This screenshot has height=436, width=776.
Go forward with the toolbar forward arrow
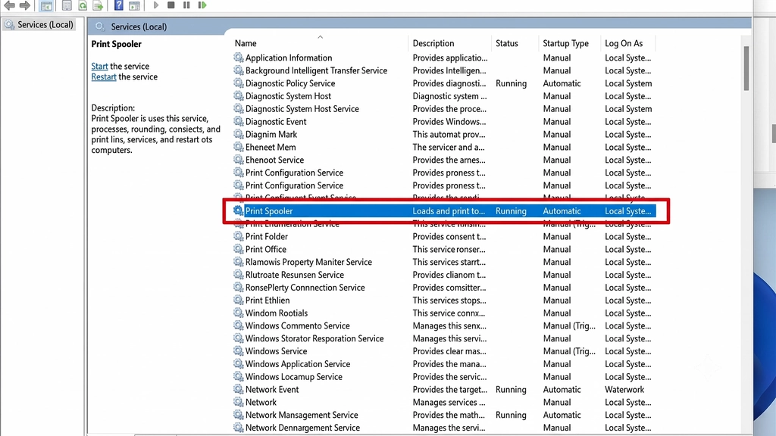[x=25, y=5]
